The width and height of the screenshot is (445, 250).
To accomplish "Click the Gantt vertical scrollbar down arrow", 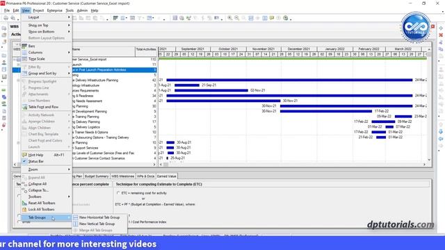I will 429,160.
